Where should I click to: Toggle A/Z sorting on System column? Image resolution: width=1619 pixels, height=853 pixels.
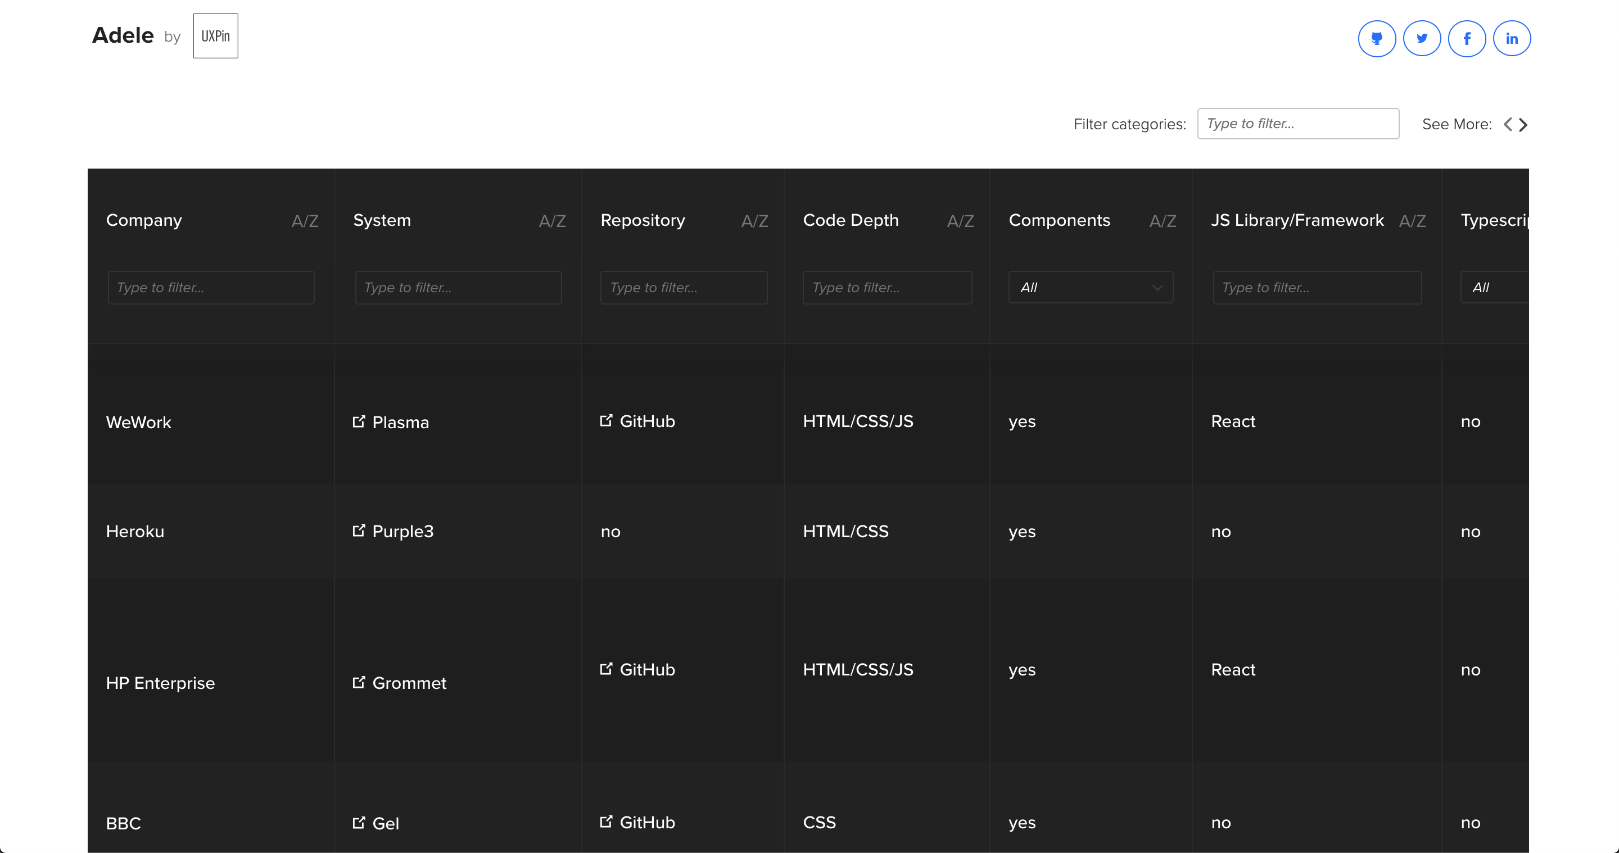pyautogui.click(x=552, y=221)
